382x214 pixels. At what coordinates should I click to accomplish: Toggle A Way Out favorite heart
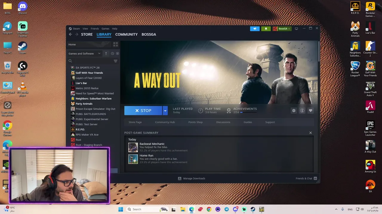[310, 111]
